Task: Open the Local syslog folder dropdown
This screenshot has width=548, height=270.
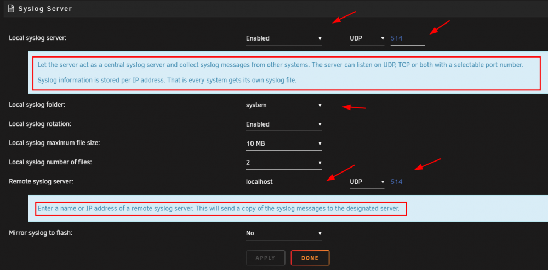Action: pos(284,105)
